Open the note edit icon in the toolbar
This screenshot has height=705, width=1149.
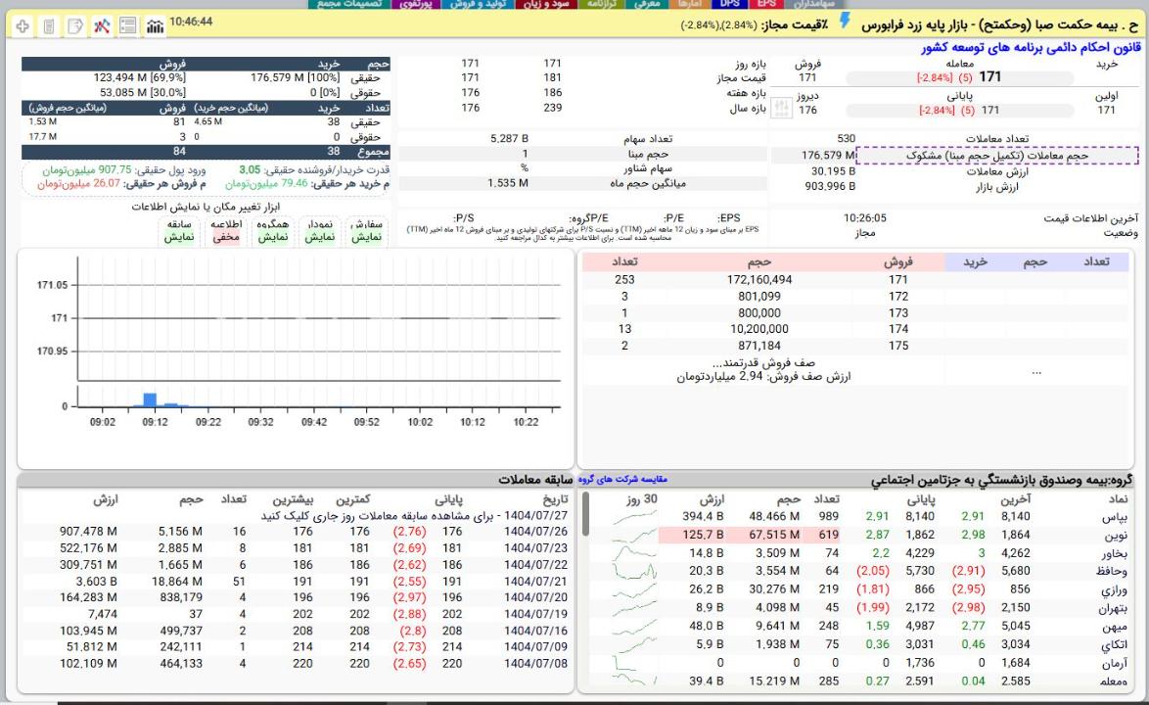(x=72, y=25)
